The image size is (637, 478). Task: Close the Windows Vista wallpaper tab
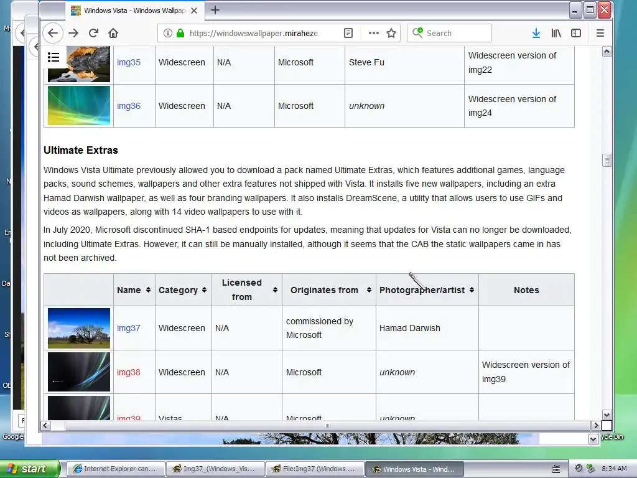[x=194, y=11]
